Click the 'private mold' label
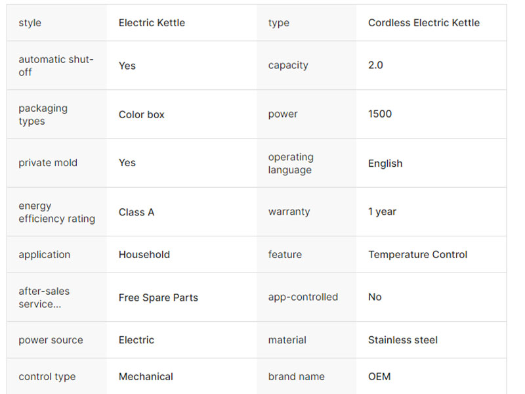The image size is (525, 394). (x=48, y=163)
